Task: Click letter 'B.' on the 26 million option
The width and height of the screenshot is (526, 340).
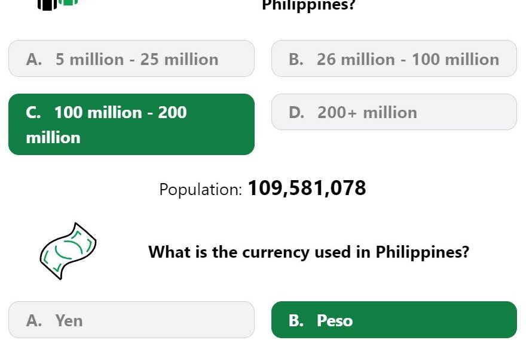Action: [x=296, y=59]
